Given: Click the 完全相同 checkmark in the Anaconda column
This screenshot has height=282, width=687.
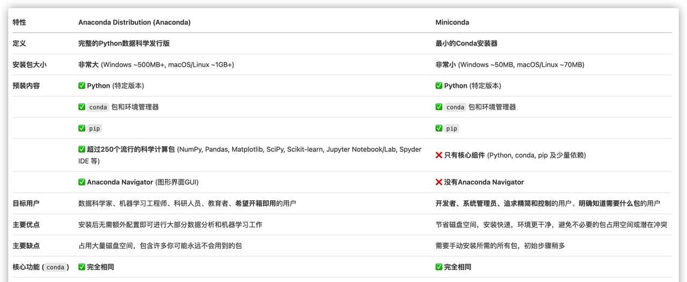Looking at the screenshot, I should [x=82, y=267].
